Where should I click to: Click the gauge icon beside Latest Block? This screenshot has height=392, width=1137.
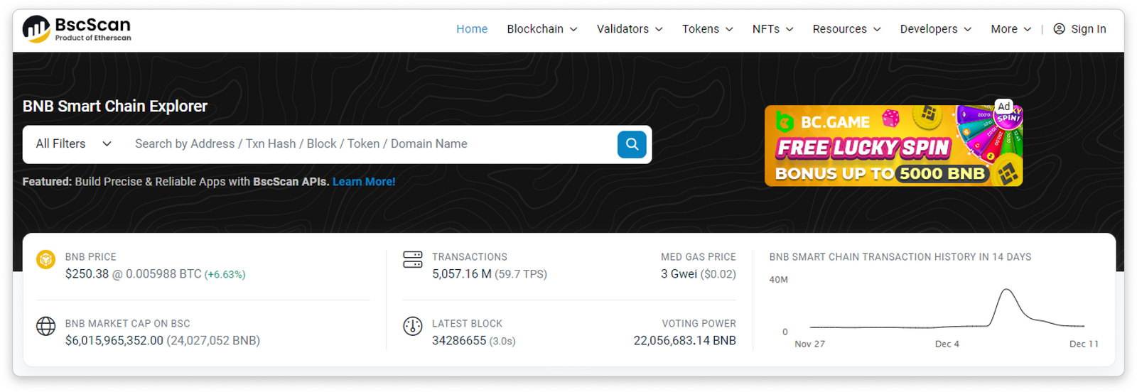click(413, 326)
